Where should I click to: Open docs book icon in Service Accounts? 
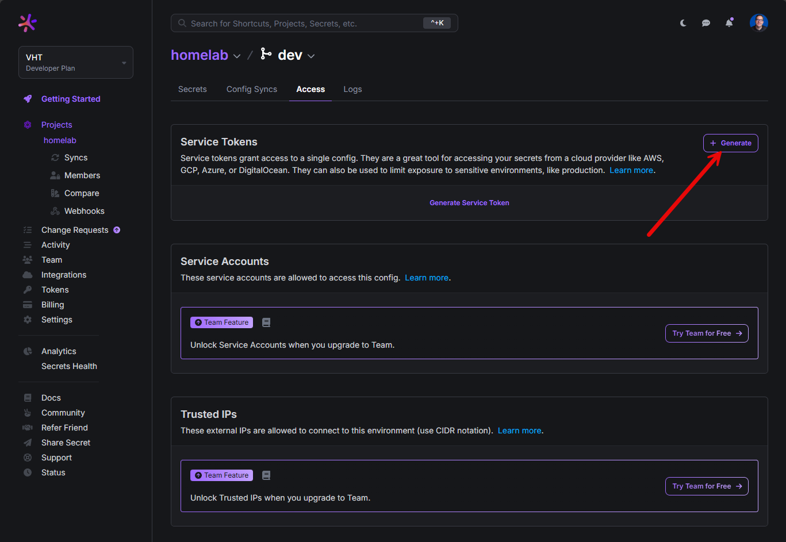266,322
